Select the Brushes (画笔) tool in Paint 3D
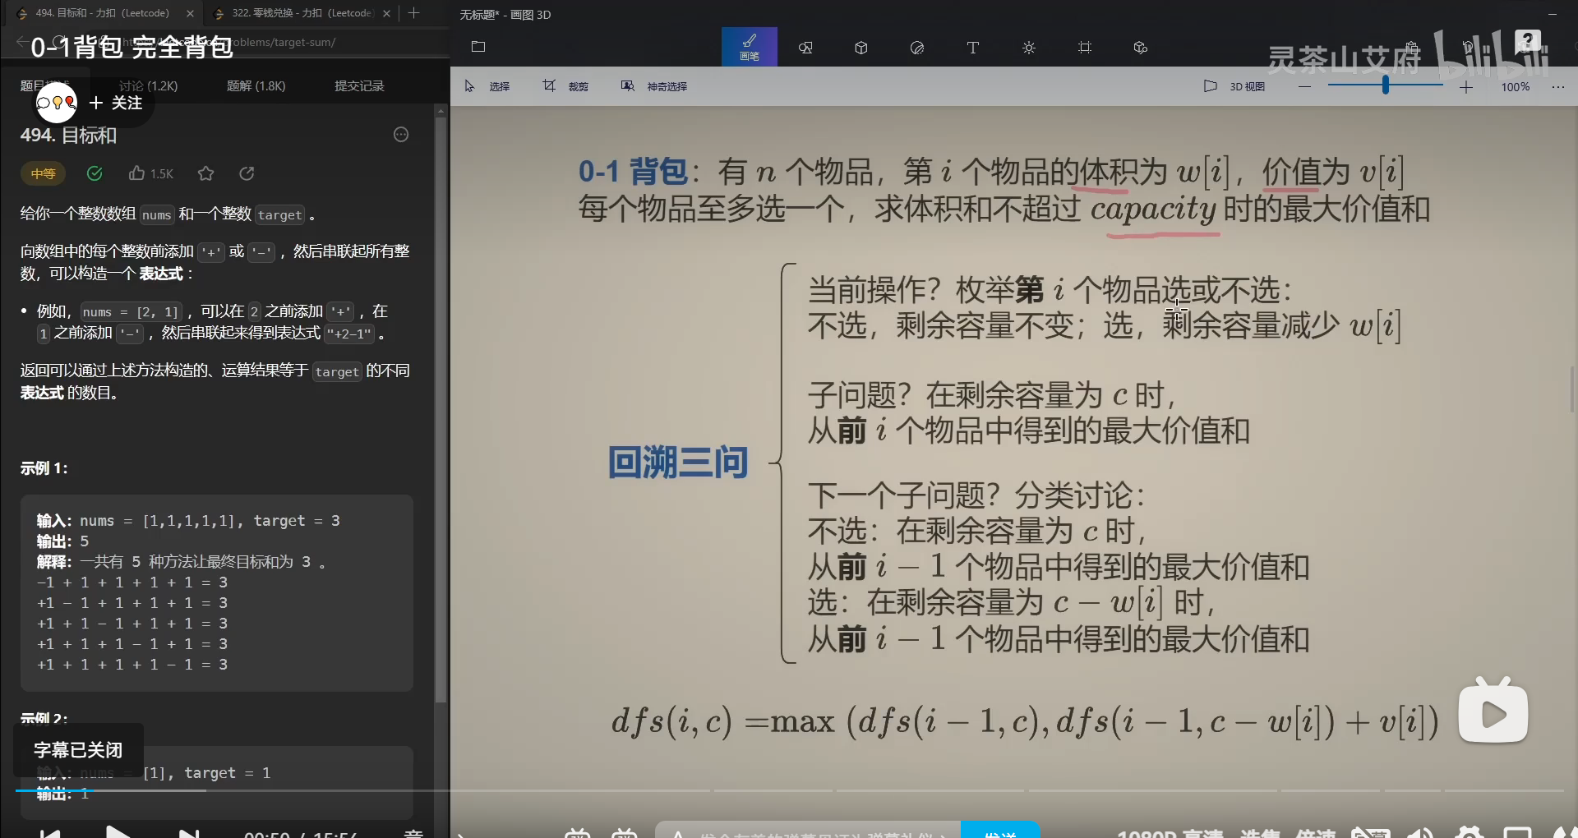This screenshot has height=838, width=1578. (749, 47)
